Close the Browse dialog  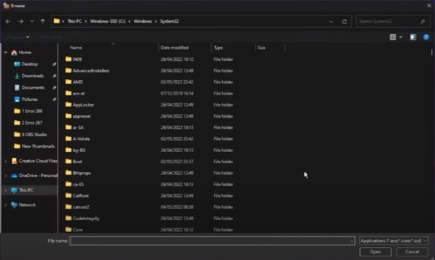(x=429, y=5)
